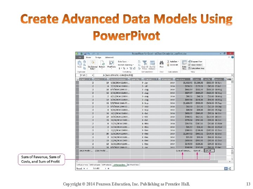
Task: Click the PivotTable icon
Action: [111, 63]
